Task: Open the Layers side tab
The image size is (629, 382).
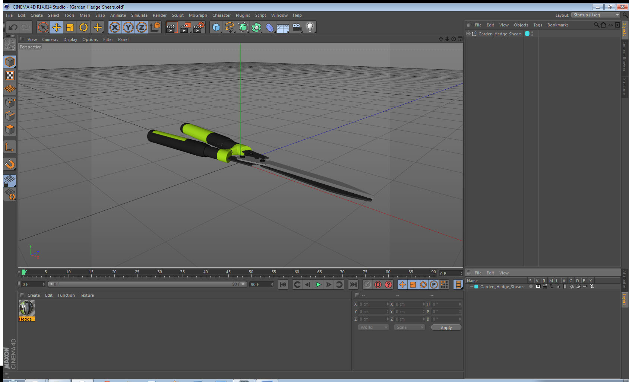Action: click(x=625, y=299)
